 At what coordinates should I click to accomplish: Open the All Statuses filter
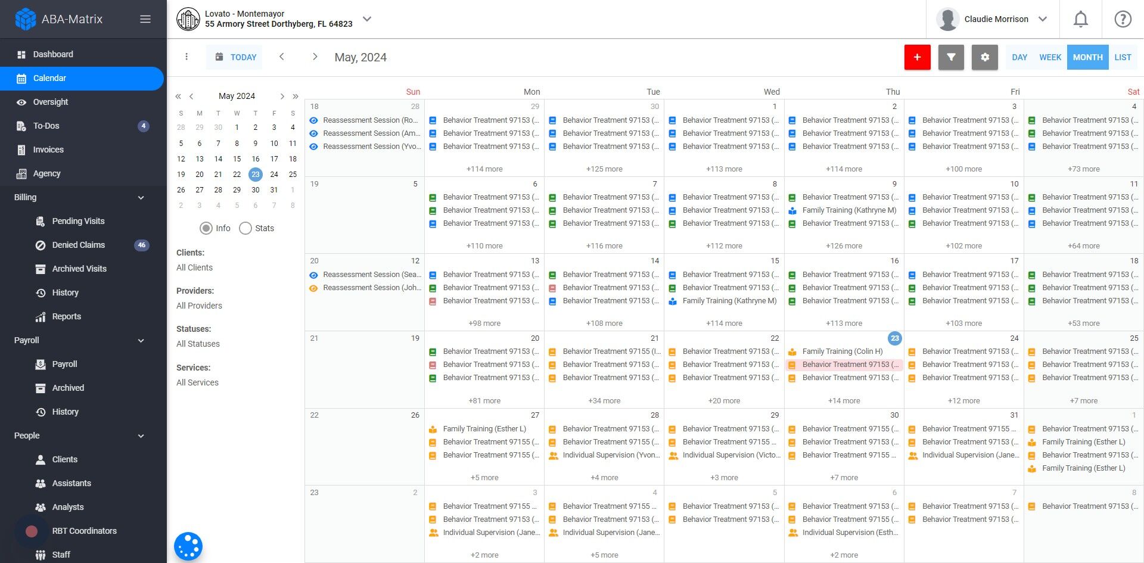pyautogui.click(x=198, y=344)
